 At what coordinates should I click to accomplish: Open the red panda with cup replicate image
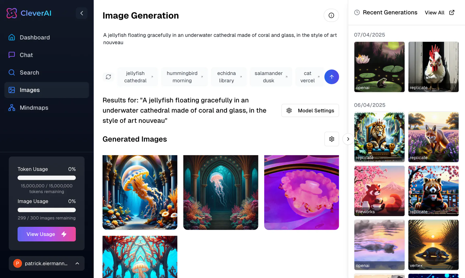(433, 191)
